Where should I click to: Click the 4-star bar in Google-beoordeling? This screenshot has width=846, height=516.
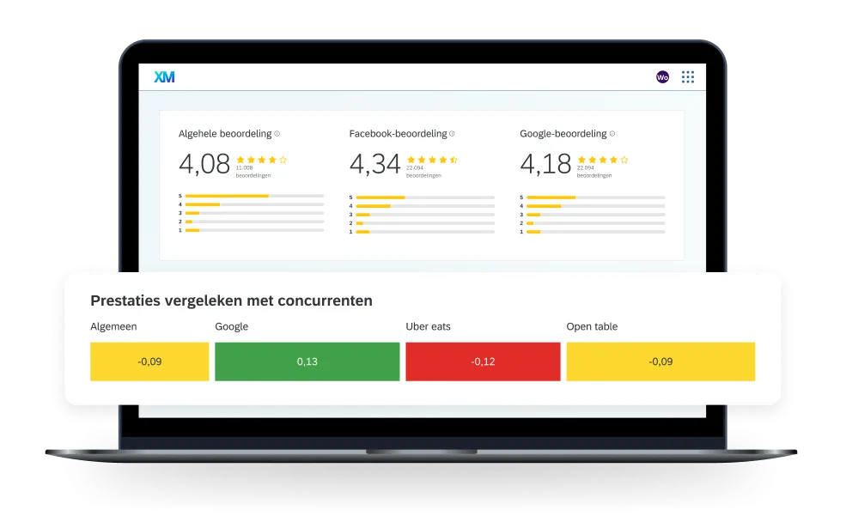pyautogui.click(x=596, y=206)
